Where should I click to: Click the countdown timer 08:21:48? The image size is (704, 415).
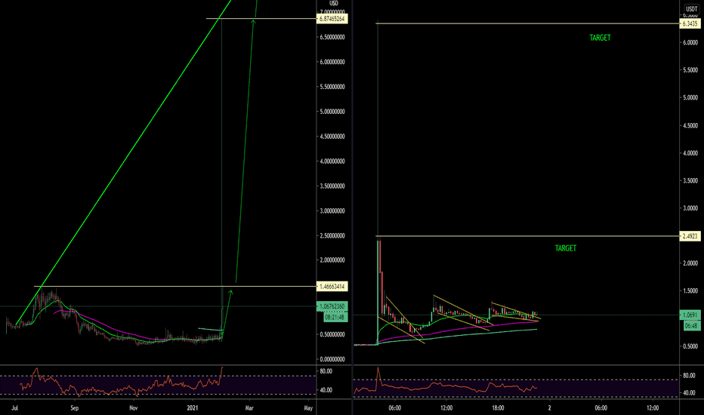(335, 317)
